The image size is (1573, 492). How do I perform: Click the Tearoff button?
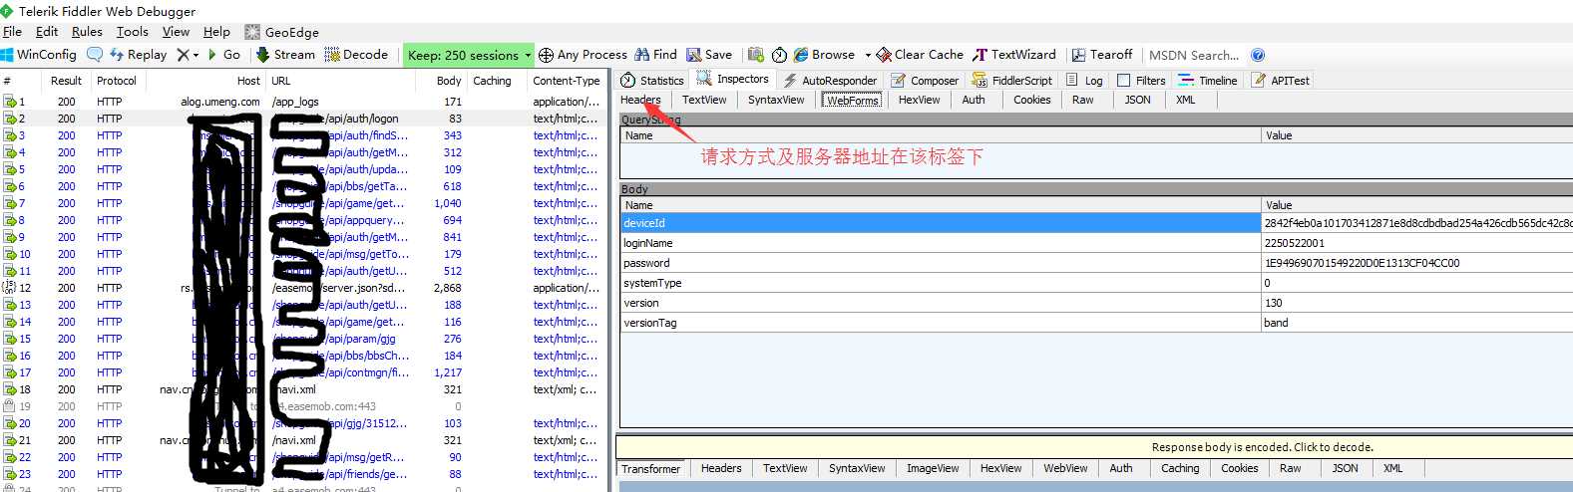click(x=1102, y=55)
